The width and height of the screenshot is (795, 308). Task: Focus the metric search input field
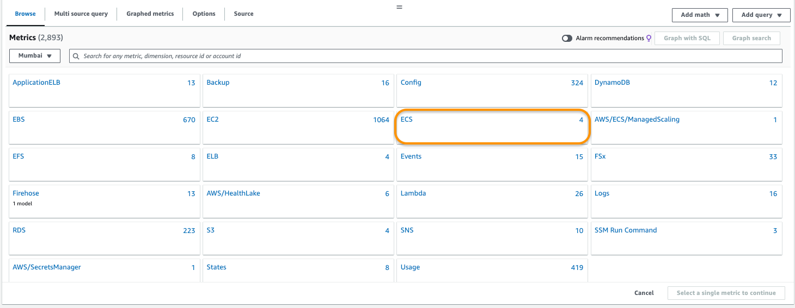click(x=426, y=56)
